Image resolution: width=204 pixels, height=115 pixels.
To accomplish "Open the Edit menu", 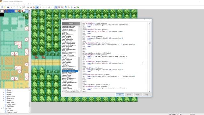I will (x=6, y=4).
